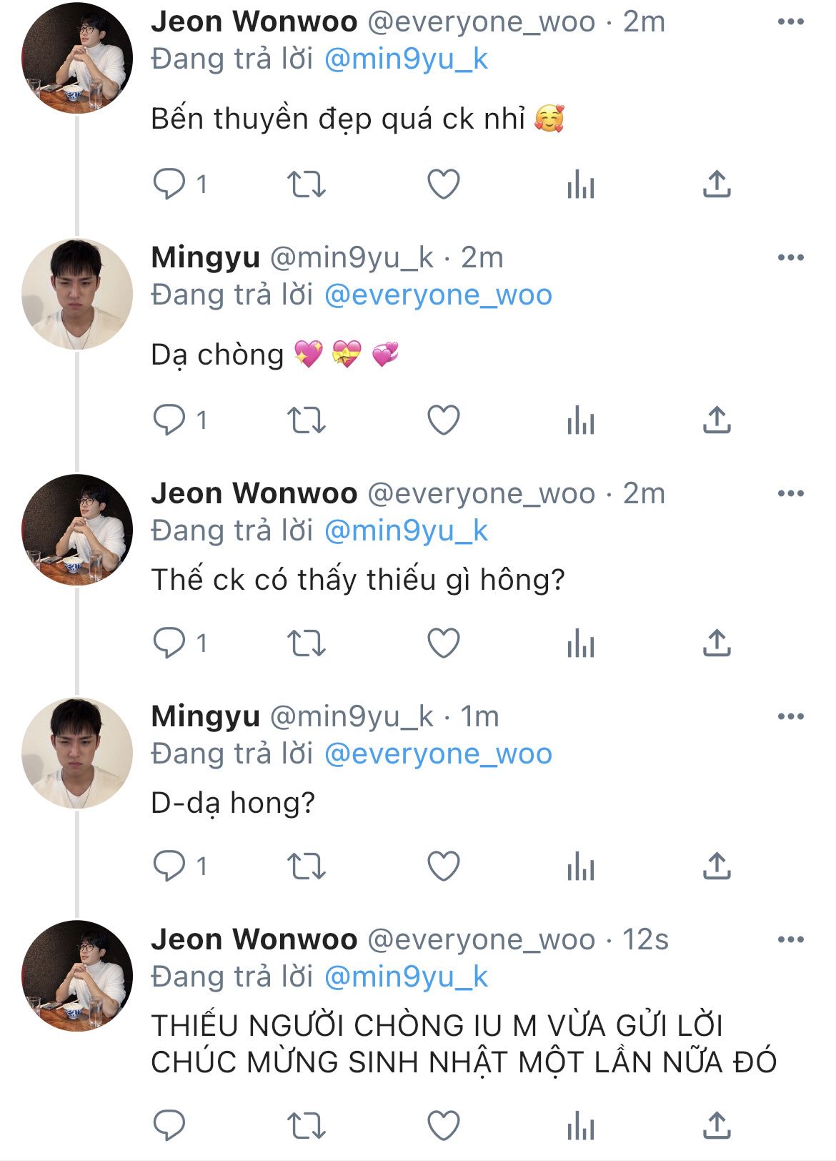
Task: Open @everyone_woo mention in "Dạ chòng" tweet
Action: point(438,295)
